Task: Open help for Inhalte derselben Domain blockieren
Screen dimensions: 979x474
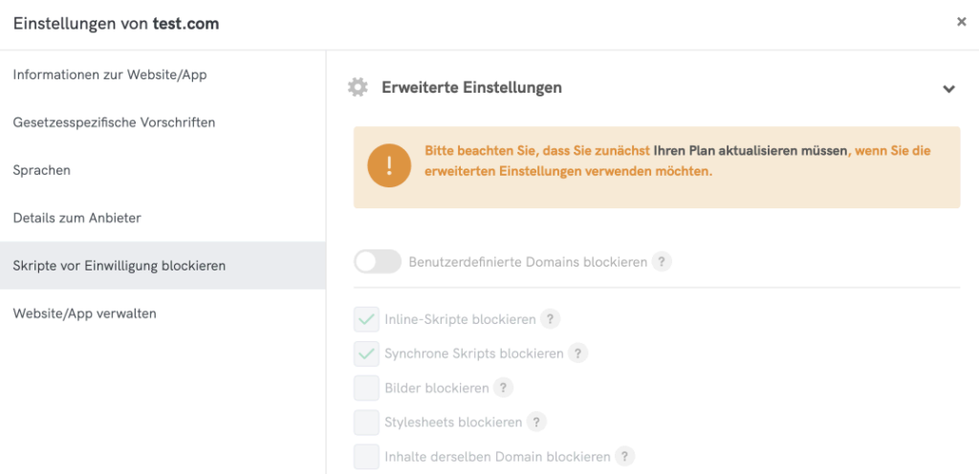Action: tap(624, 457)
